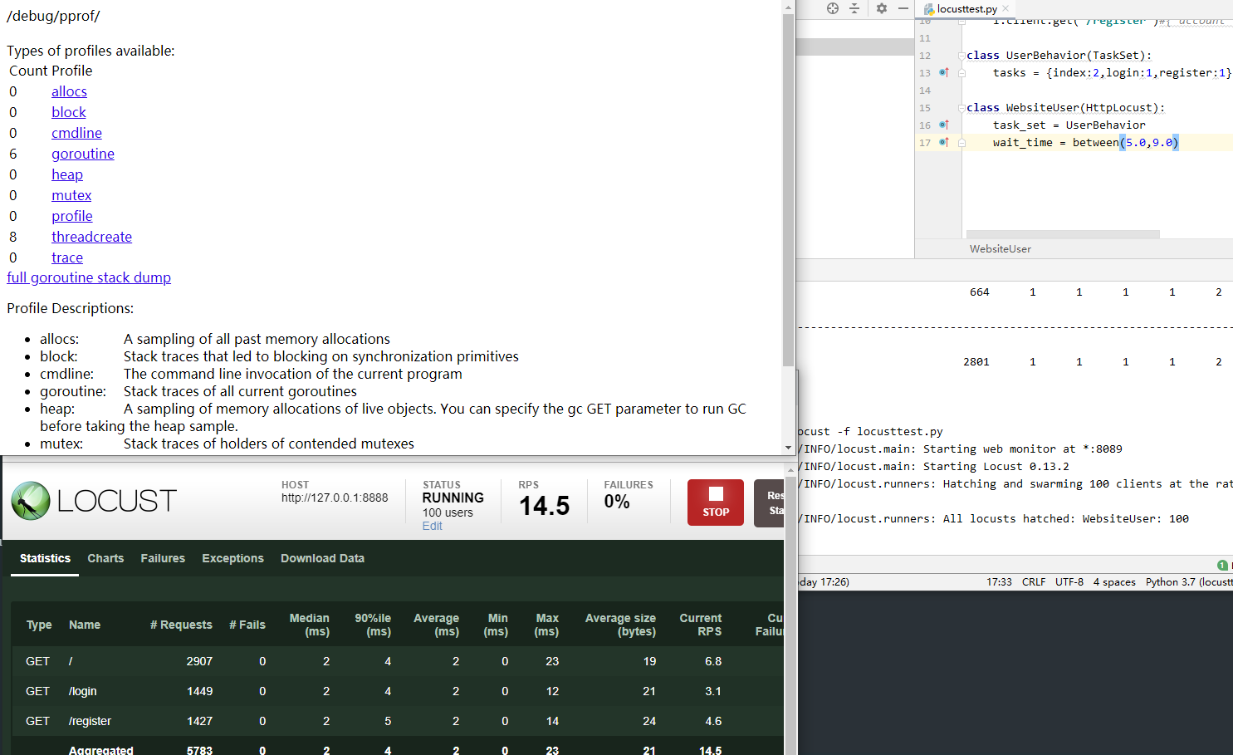This screenshot has height=755, width=1233.
Task: Close the locusttest.py editor tab
Action: pos(1006,8)
